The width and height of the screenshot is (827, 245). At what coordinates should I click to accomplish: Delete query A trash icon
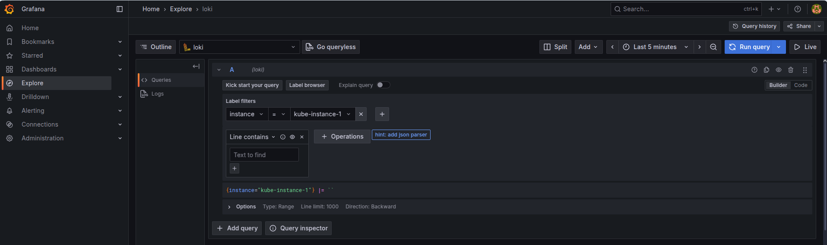[791, 70]
